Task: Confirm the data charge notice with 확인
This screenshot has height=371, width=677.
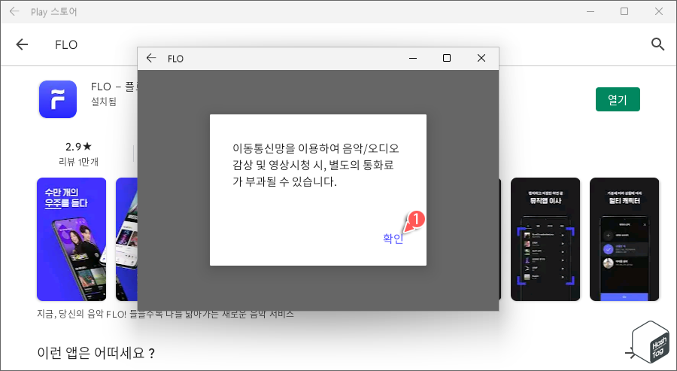Action: coord(393,239)
